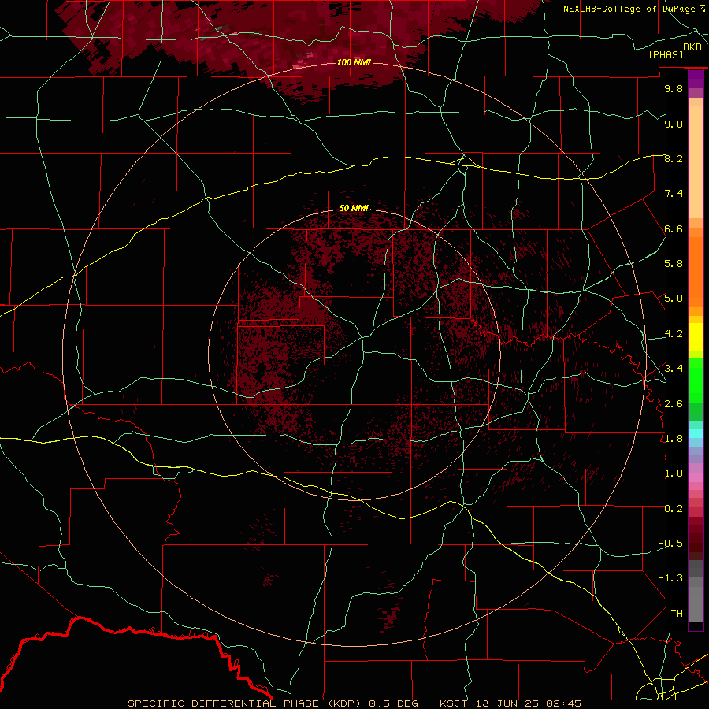709x709 pixels.
Task: Click the 1.0 scale value
Action: (674, 473)
